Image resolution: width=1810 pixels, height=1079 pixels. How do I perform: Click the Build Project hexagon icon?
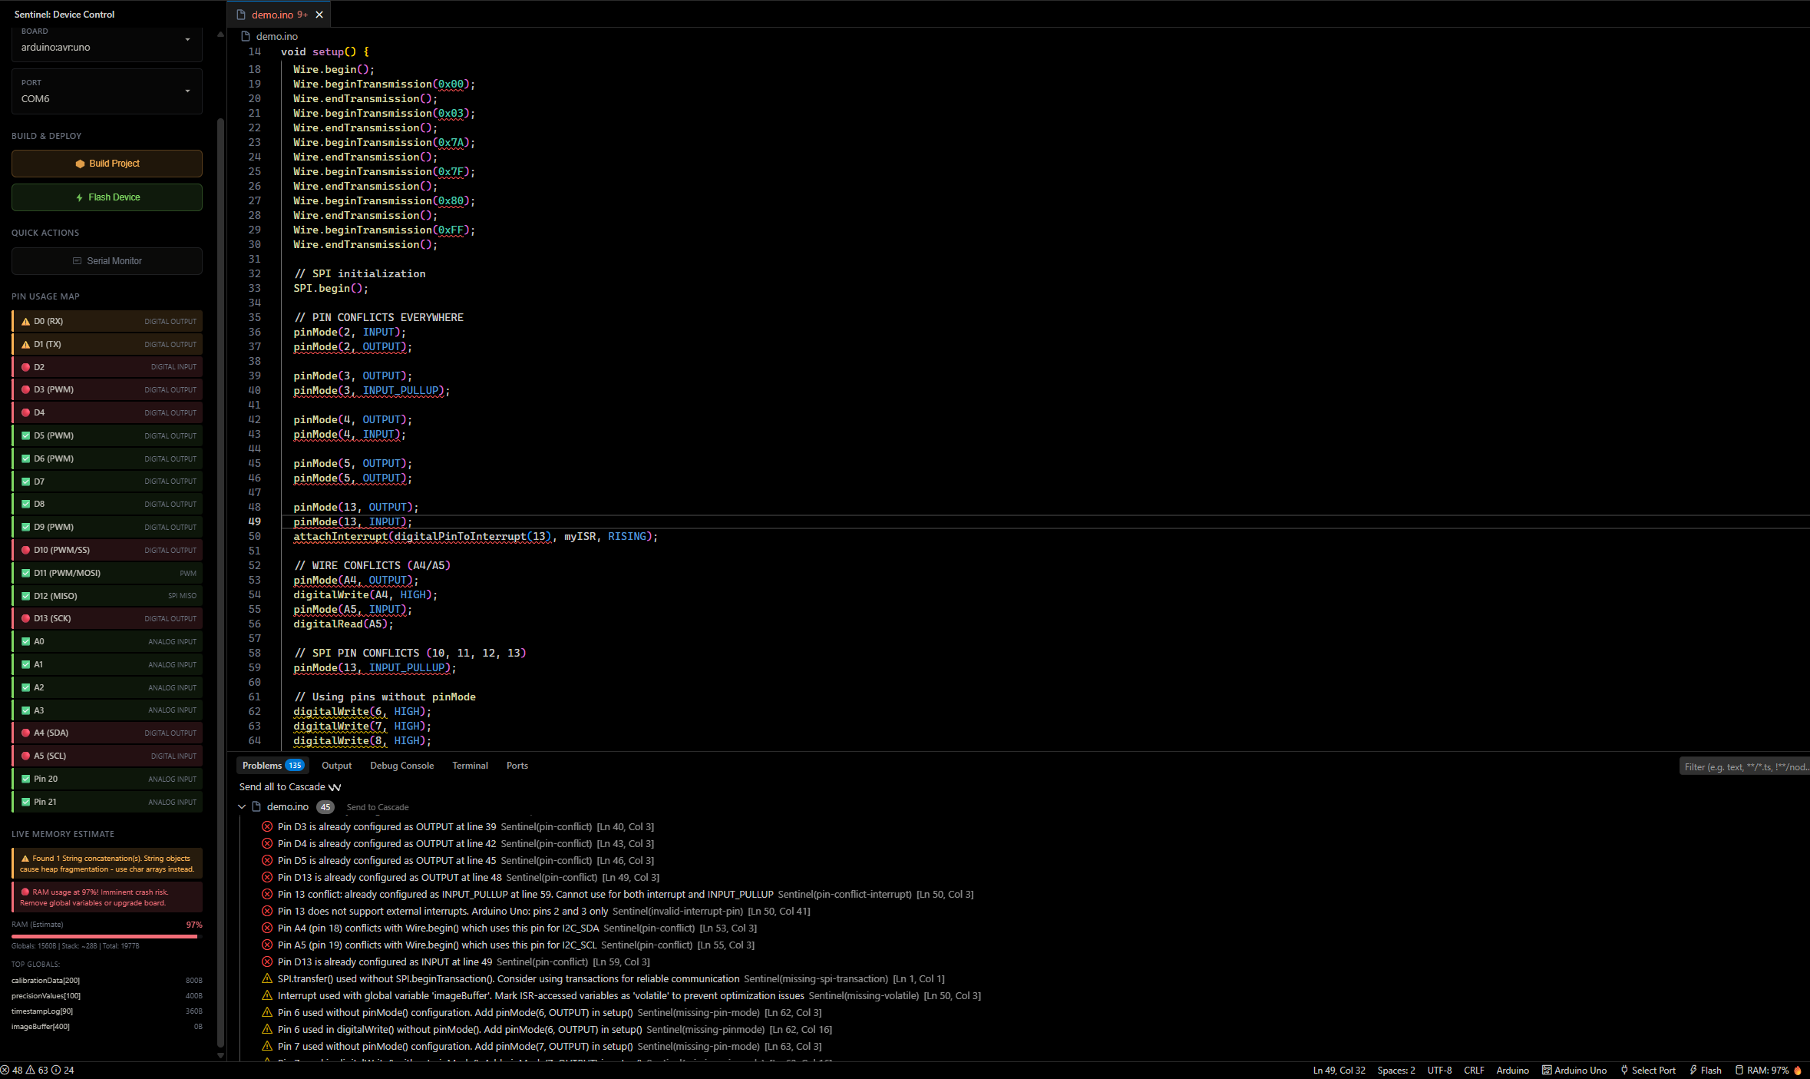point(80,164)
